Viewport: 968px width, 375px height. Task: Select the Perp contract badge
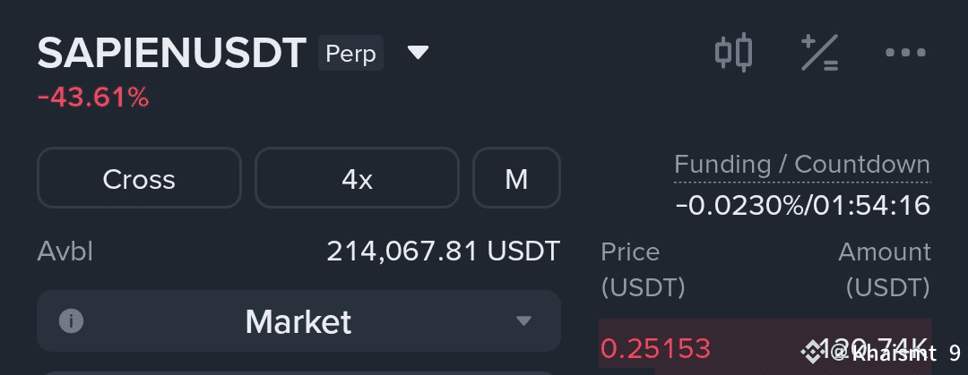[351, 54]
